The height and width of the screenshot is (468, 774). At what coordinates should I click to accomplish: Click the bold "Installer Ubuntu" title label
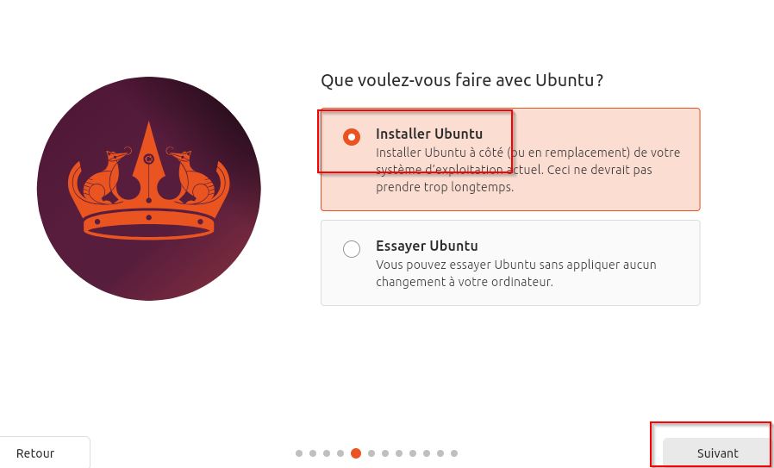pyautogui.click(x=429, y=134)
